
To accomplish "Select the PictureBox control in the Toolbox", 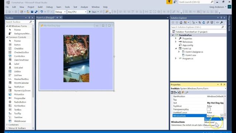I will 19,95.
